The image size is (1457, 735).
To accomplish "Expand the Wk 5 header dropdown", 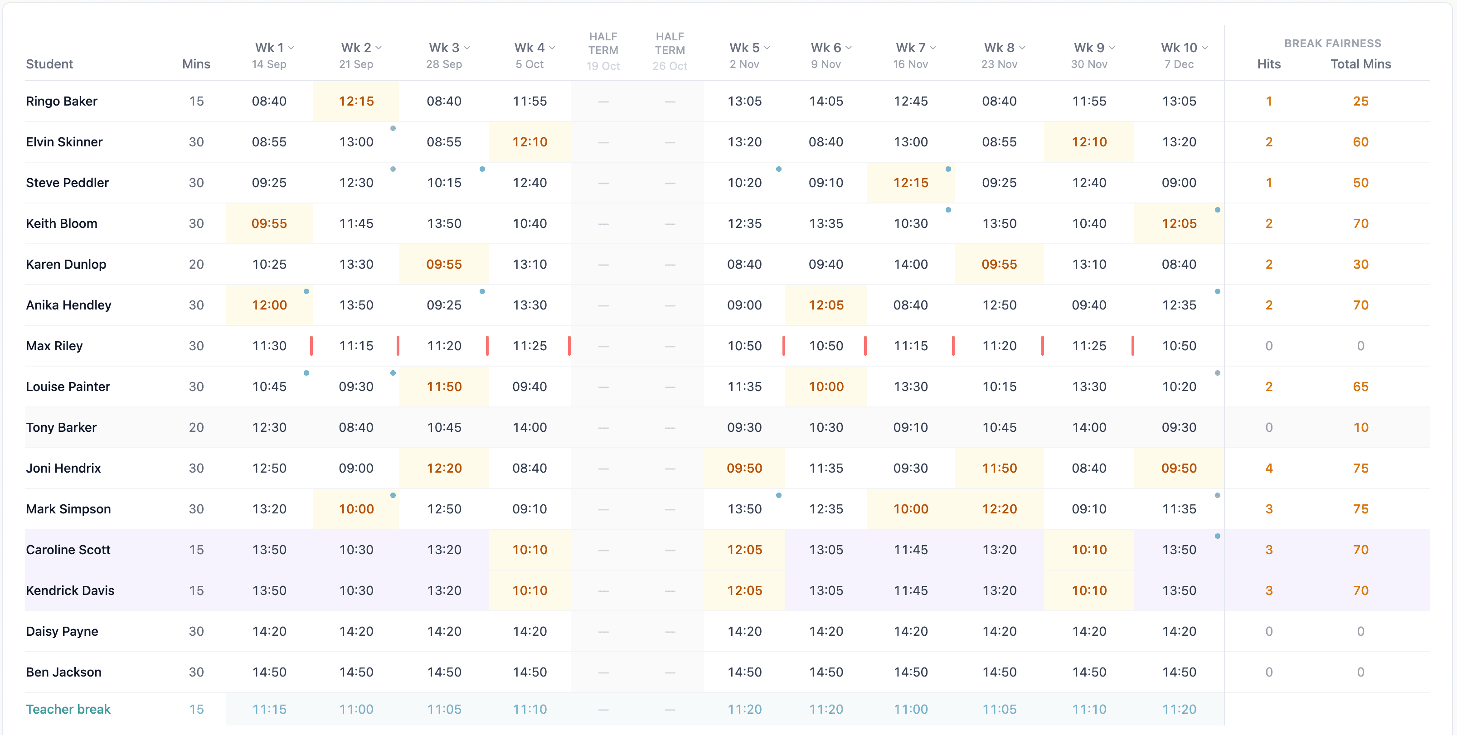I will pos(767,48).
